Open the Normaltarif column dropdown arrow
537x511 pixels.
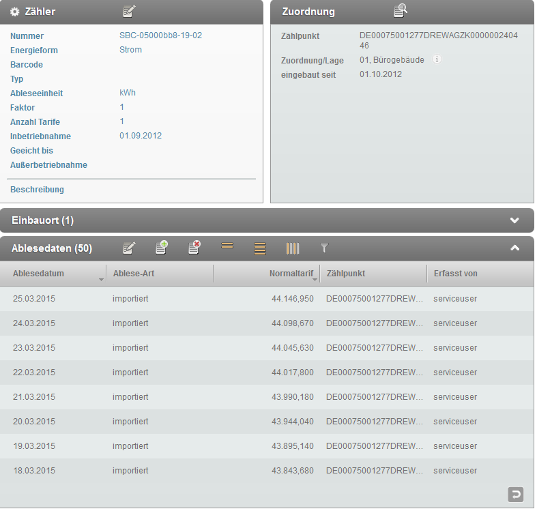[315, 279]
